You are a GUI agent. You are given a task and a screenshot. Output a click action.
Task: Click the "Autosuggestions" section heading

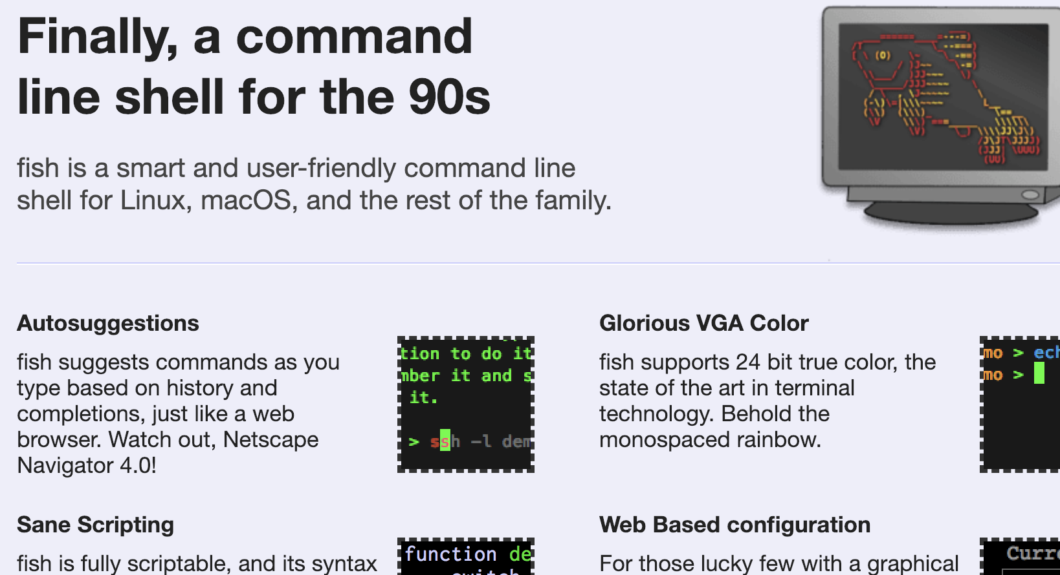108,323
